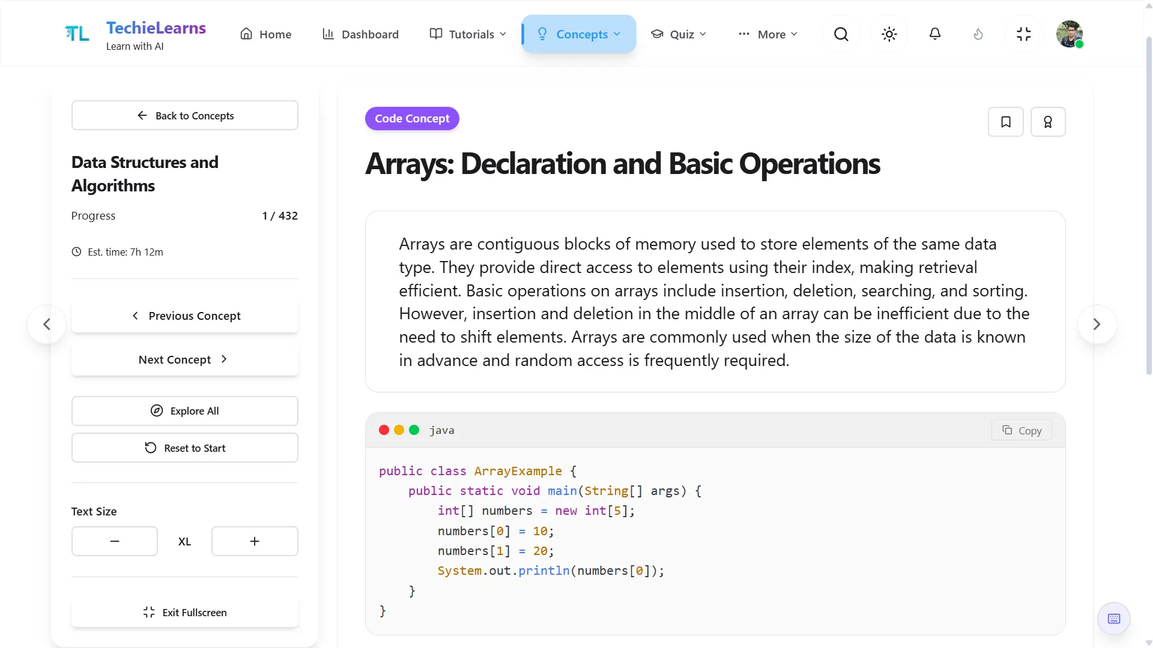Image resolution: width=1153 pixels, height=648 pixels.
Task: Click the 'java' language label
Action: point(442,430)
